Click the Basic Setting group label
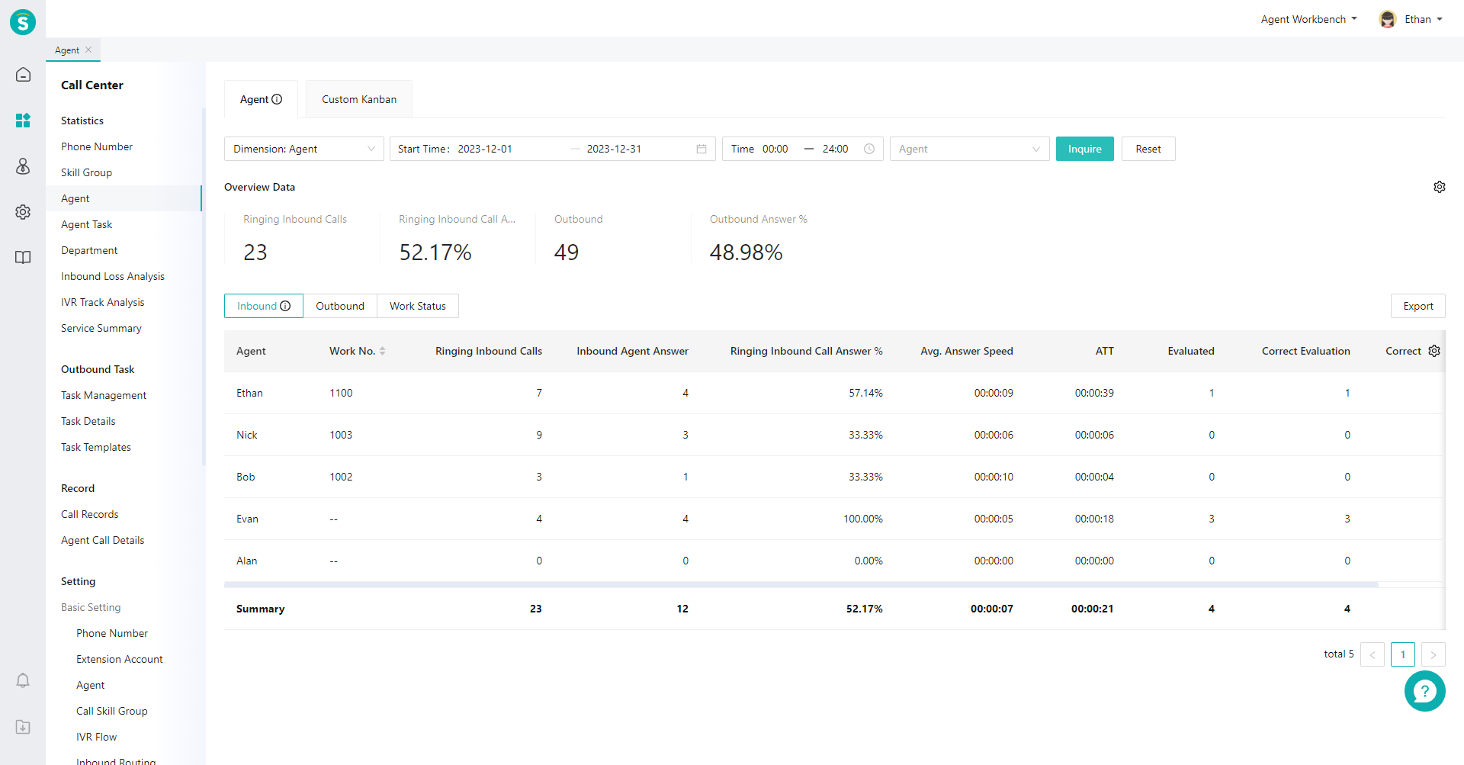 (91, 607)
